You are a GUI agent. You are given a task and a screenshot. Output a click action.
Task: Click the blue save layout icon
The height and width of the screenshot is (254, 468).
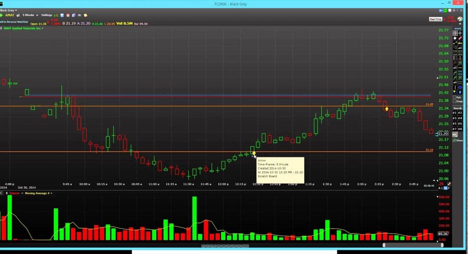click(x=62, y=15)
